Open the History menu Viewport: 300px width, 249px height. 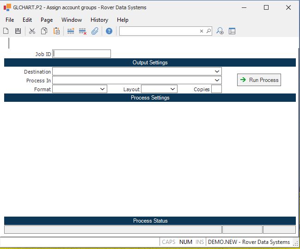click(x=99, y=20)
